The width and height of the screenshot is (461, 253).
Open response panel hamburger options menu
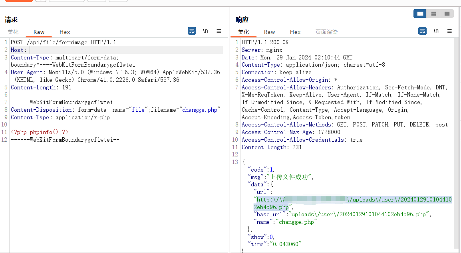pos(449,31)
